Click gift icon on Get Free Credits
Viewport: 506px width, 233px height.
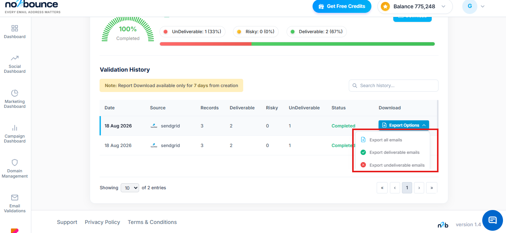321,6
